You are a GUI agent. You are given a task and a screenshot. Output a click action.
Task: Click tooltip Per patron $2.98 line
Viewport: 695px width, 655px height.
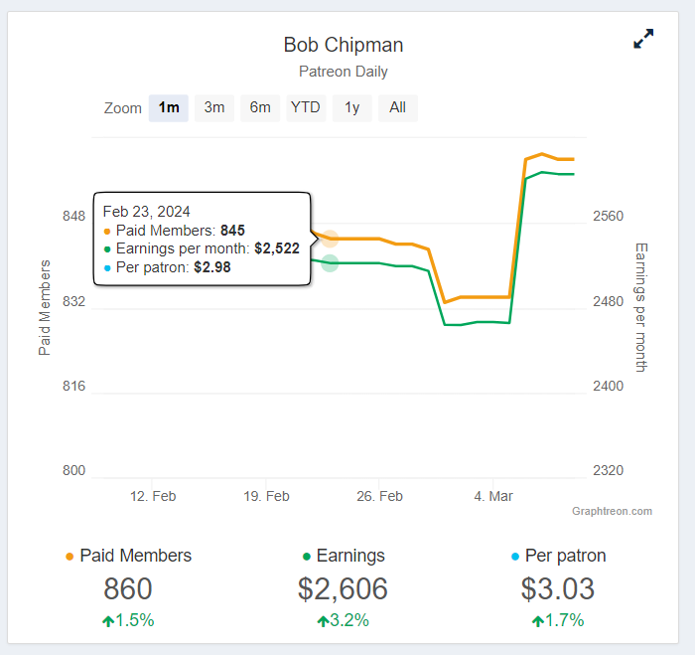click(167, 267)
